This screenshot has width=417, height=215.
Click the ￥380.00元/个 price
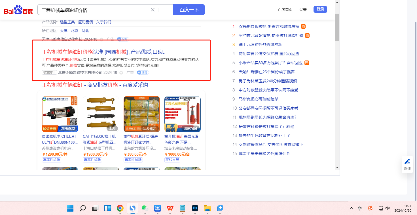[x=135, y=154]
